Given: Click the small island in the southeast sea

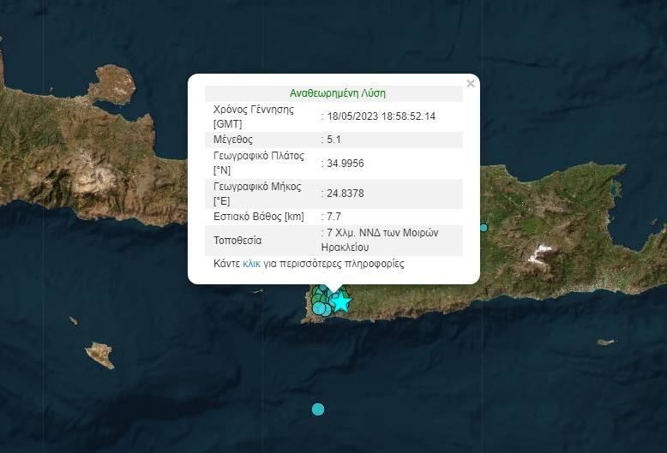Looking at the screenshot, I should [x=605, y=342].
